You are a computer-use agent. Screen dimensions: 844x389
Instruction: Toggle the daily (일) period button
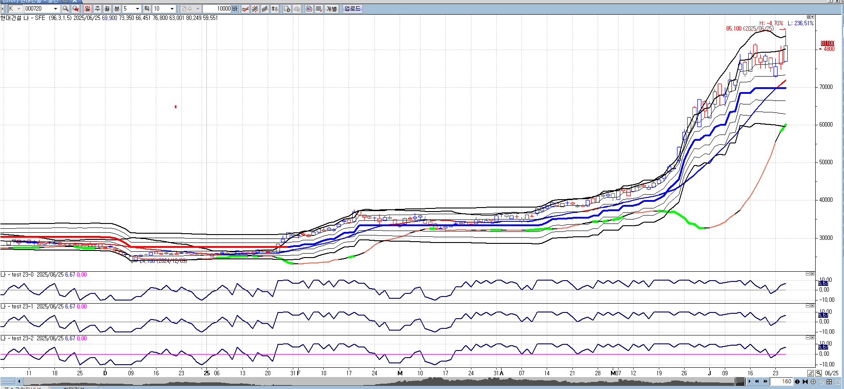pyautogui.click(x=87, y=9)
